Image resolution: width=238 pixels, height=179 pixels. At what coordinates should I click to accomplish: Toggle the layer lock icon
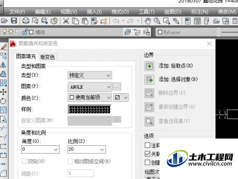click(25, 32)
